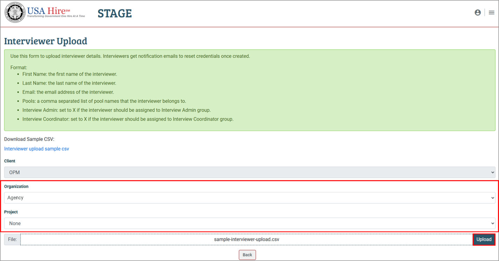
Task: Click the Back button
Action: [247, 255]
